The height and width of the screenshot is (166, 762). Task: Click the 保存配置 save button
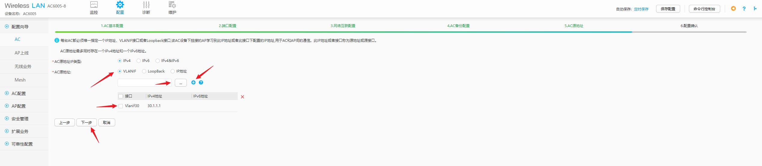coord(668,9)
